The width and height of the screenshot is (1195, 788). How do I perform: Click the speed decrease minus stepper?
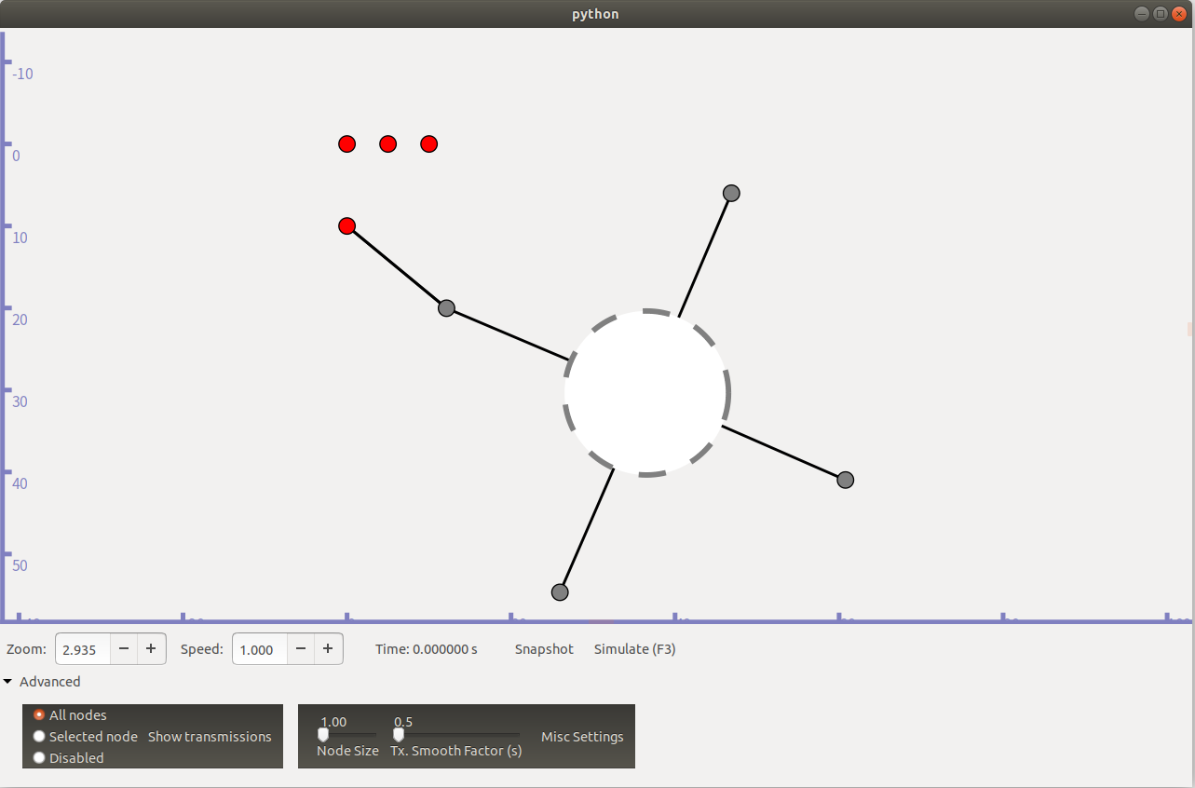click(300, 648)
